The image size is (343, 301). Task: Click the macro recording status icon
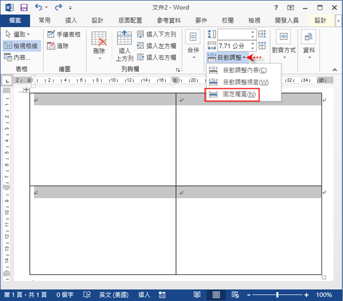[162, 295]
